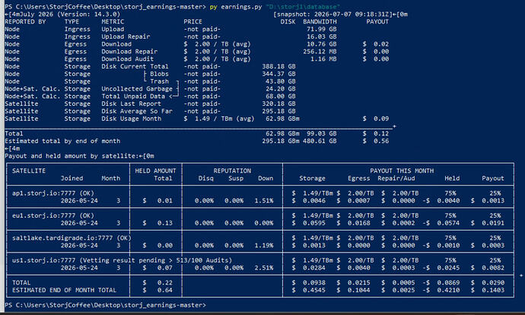This screenshot has height=315, width=525.
Task: Select the TOTAL payout value 0.0290
Action: (x=493, y=282)
